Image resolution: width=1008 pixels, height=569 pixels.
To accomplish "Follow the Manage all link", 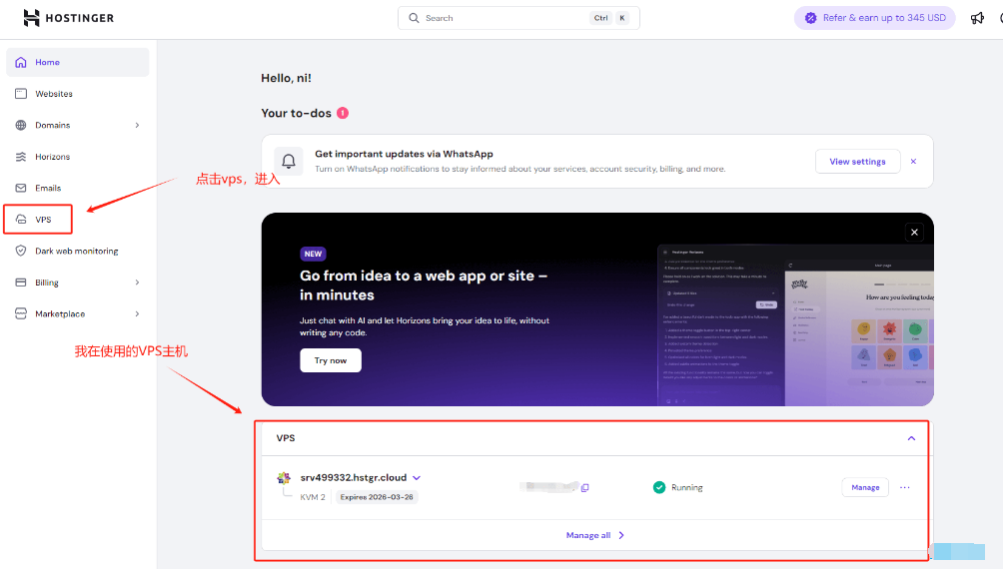I will (x=594, y=535).
